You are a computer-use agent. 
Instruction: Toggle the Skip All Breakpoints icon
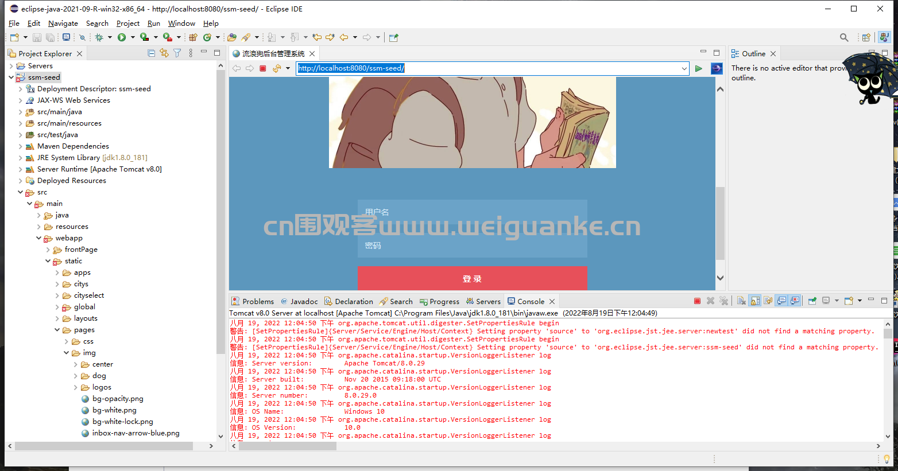tap(82, 37)
